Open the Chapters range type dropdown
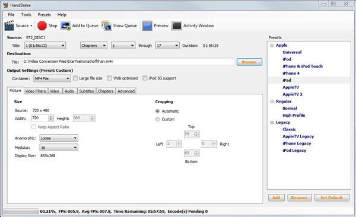Image resolution: width=356 pixels, height=217 pixels. 94,46
